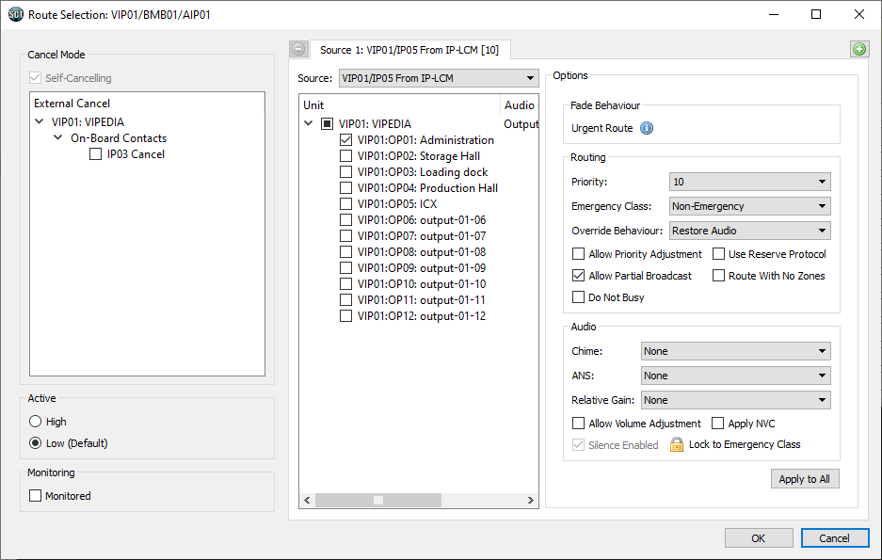Viewport: 882px width, 560px height.
Task: Click the Audio column header
Action: point(519,105)
